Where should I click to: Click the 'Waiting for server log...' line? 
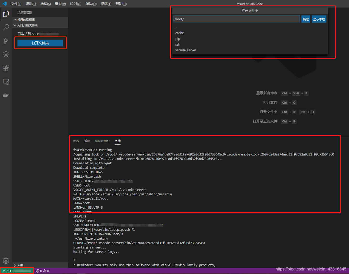point(96,252)
